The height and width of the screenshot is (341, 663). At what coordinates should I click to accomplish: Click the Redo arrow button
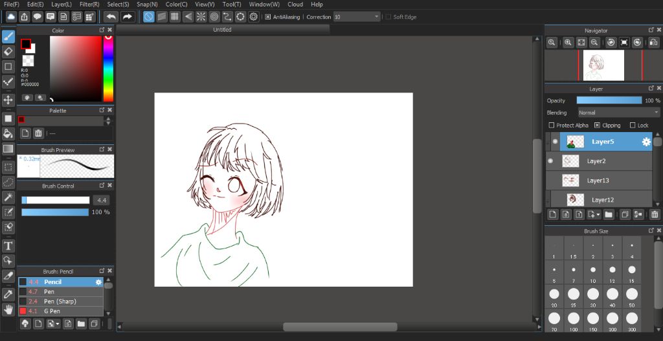point(126,17)
